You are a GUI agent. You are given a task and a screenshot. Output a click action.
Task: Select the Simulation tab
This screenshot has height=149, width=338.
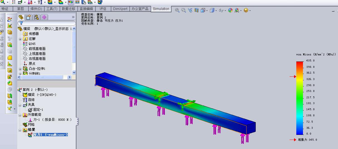(x=161, y=9)
